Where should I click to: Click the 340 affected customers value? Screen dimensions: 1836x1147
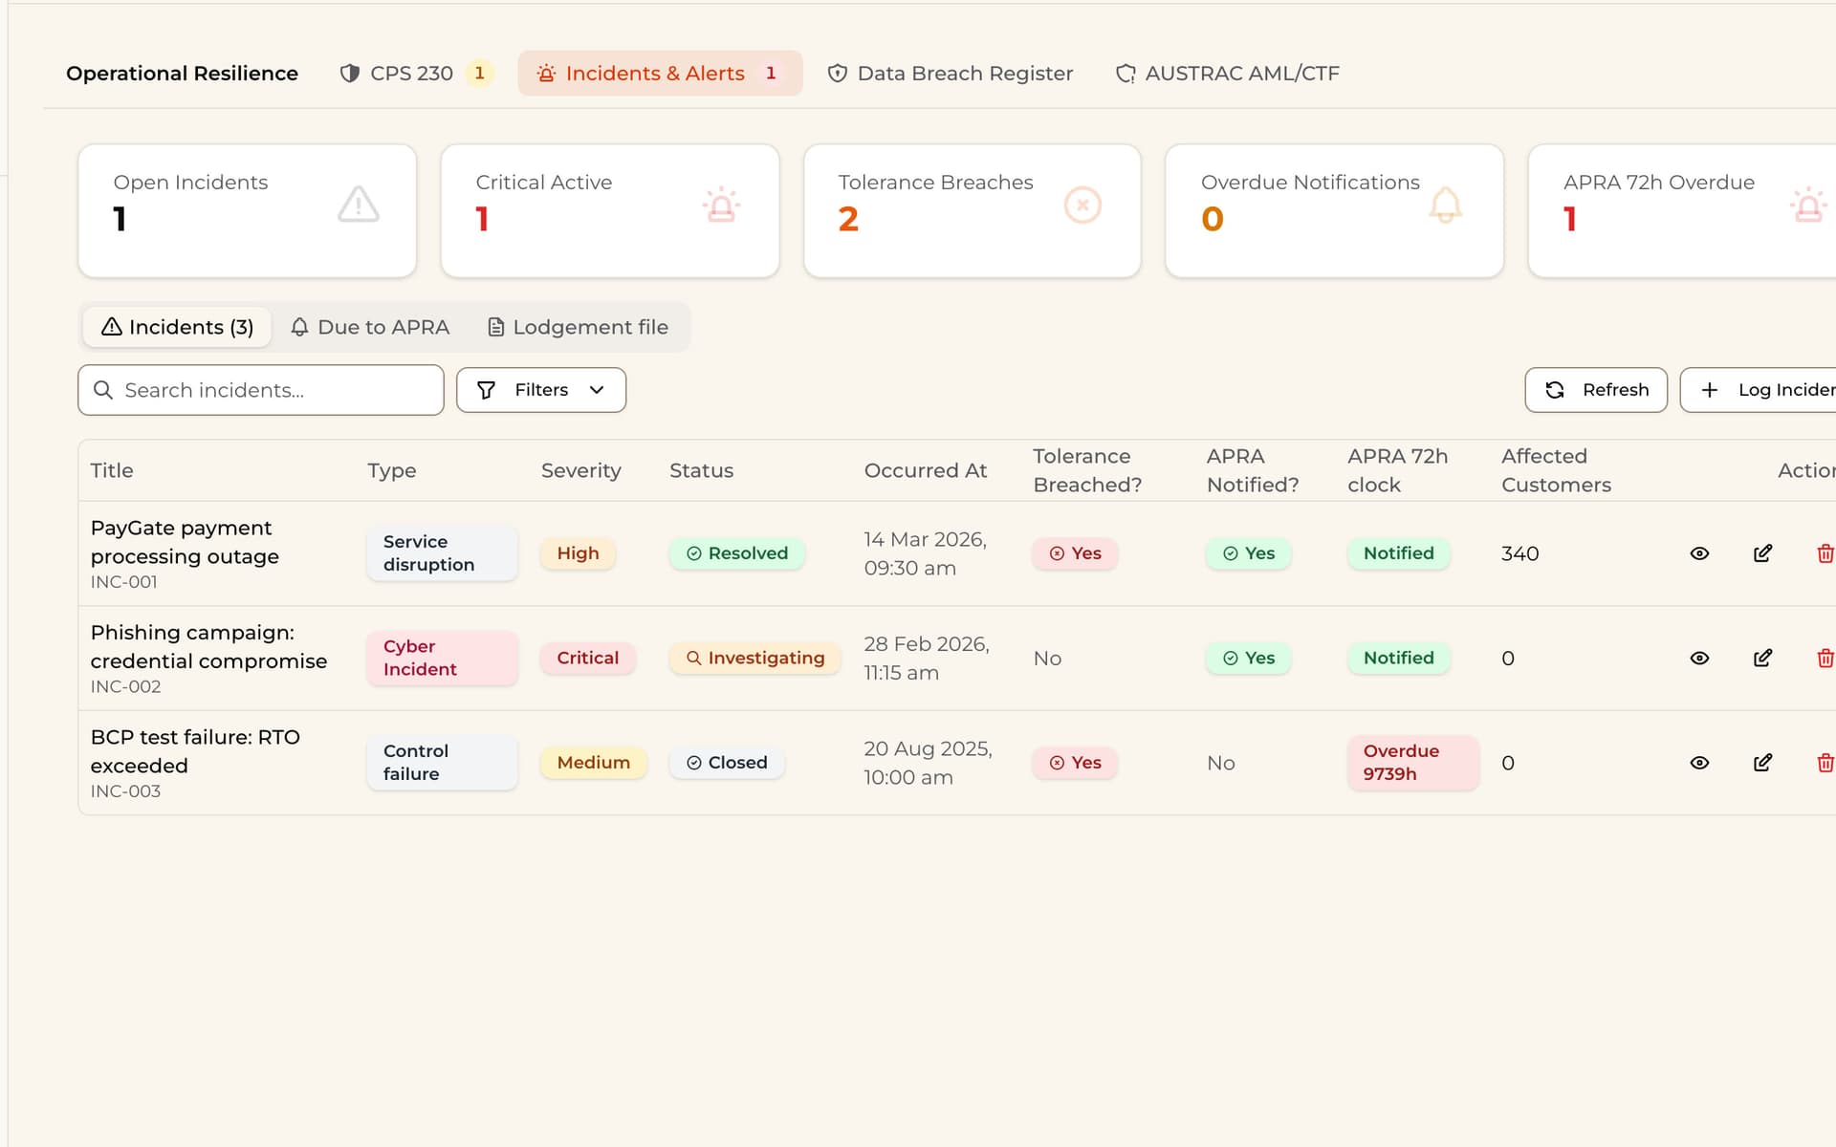1520,553
